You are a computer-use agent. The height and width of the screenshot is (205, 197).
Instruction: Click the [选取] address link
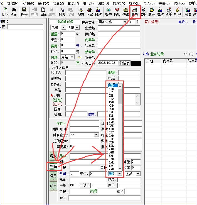(x=58, y=100)
